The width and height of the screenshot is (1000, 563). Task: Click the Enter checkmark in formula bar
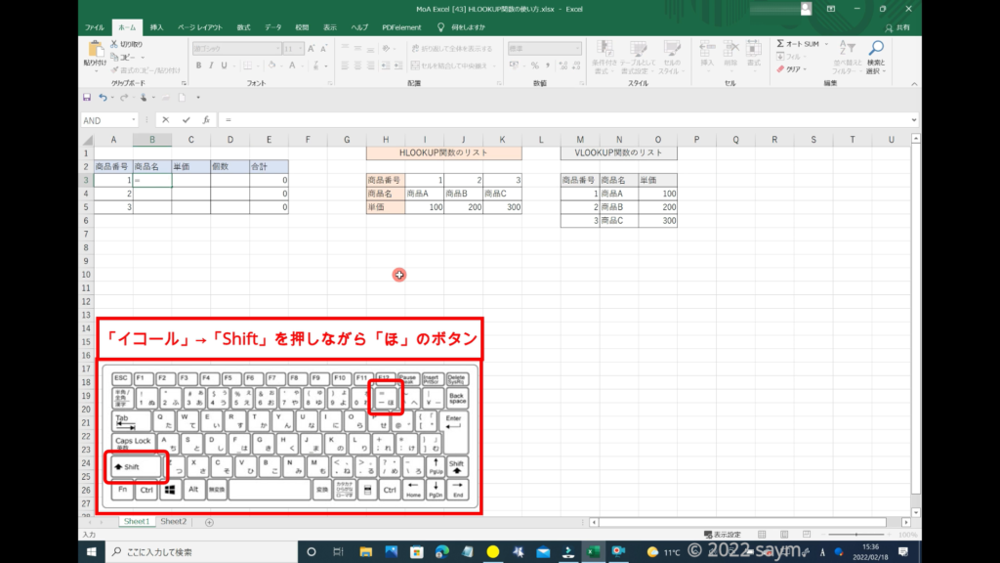coord(186,120)
